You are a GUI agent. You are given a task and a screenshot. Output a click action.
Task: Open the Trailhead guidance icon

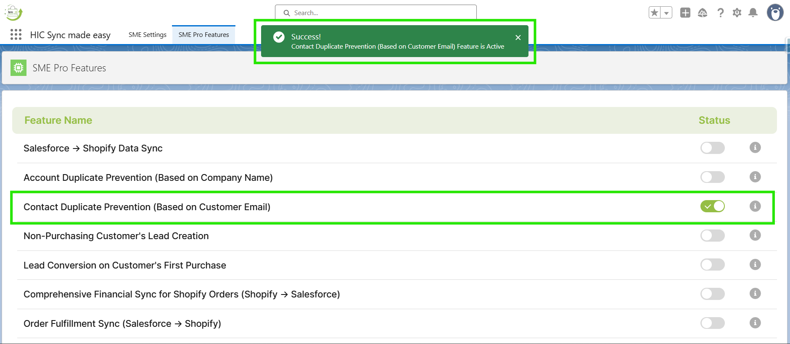pos(703,13)
